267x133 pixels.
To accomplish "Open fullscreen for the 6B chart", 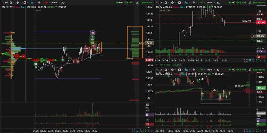I will (x=133, y=131).
